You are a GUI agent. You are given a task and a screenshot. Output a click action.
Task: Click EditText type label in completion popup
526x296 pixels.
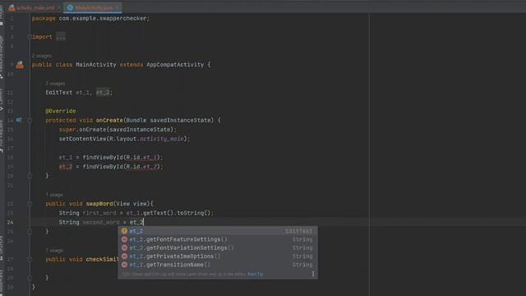[x=298, y=231]
